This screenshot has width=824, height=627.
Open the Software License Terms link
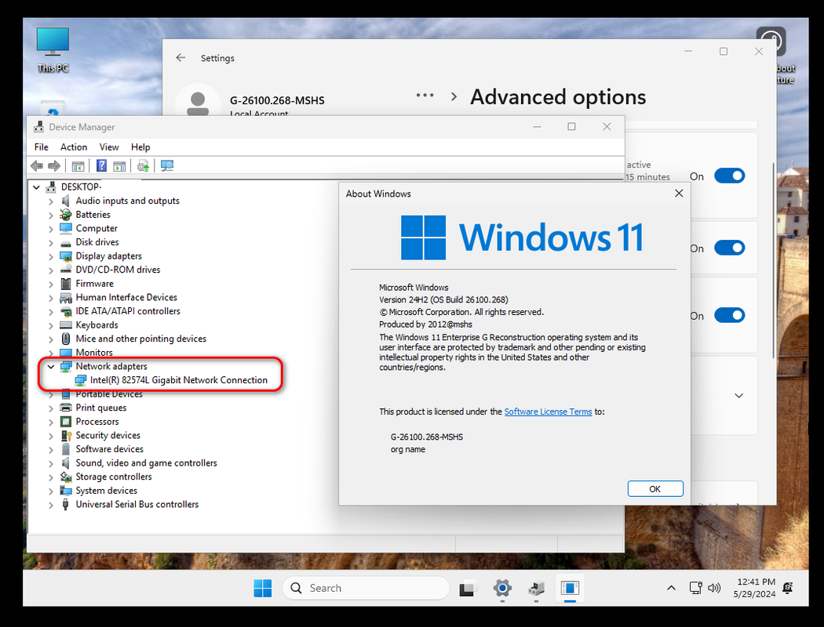click(x=548, y=412)
